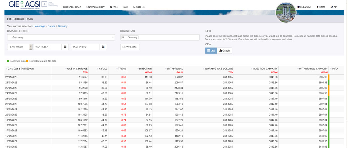Sort by Injection Capacity column
This screenshot has width=349, height=149.
tap(264, 69)
